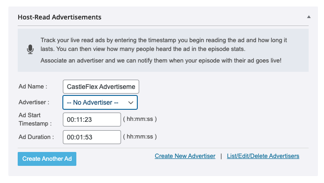Click the Create Another Ad button
The height and width of the screenshot is (183, 324).
[x=47, y=159]
